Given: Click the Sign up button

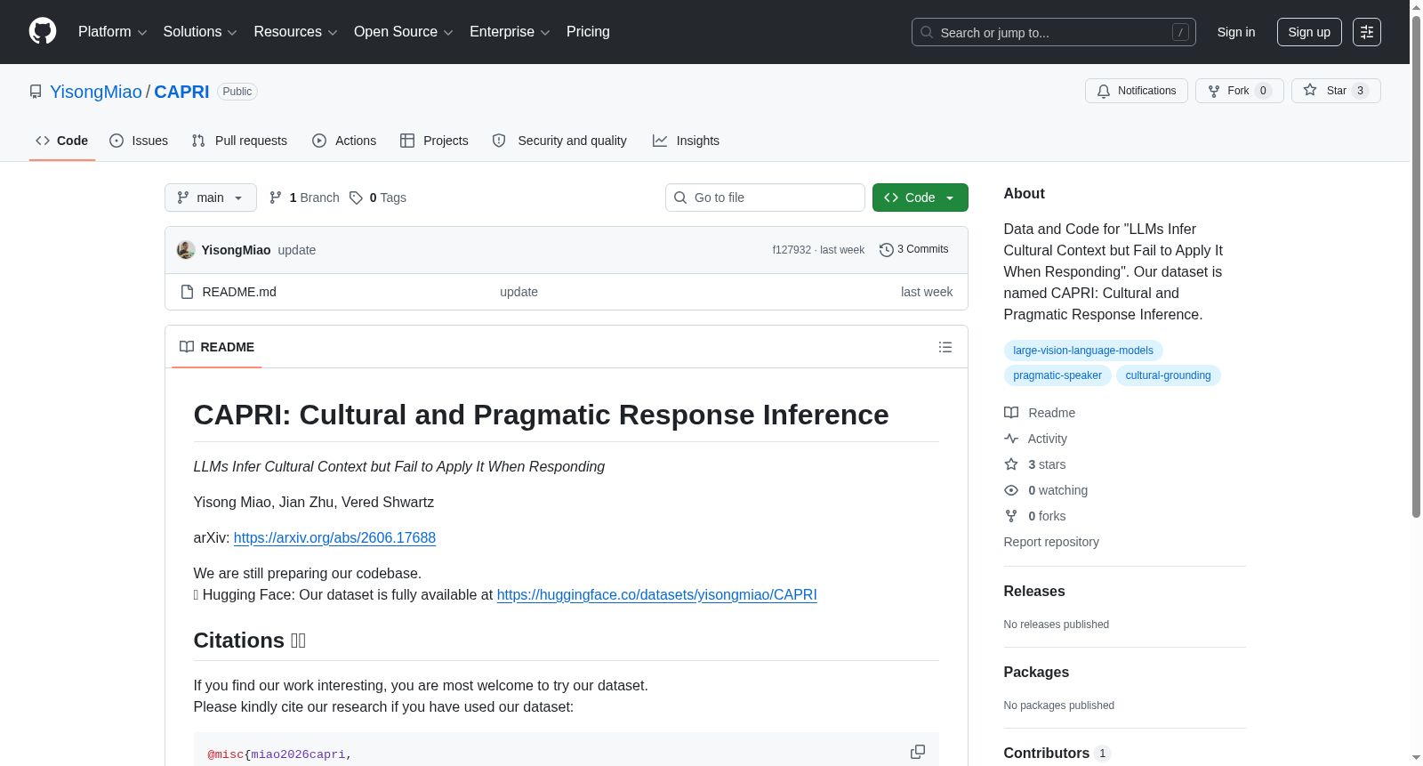Looking at the screenshot, I should (1309, 32).
